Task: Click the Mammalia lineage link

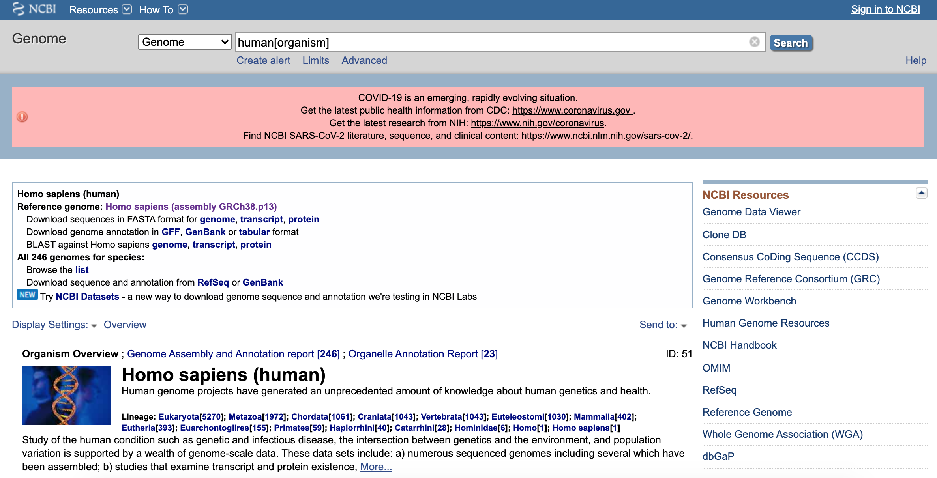Action: [x=594, y=416]
